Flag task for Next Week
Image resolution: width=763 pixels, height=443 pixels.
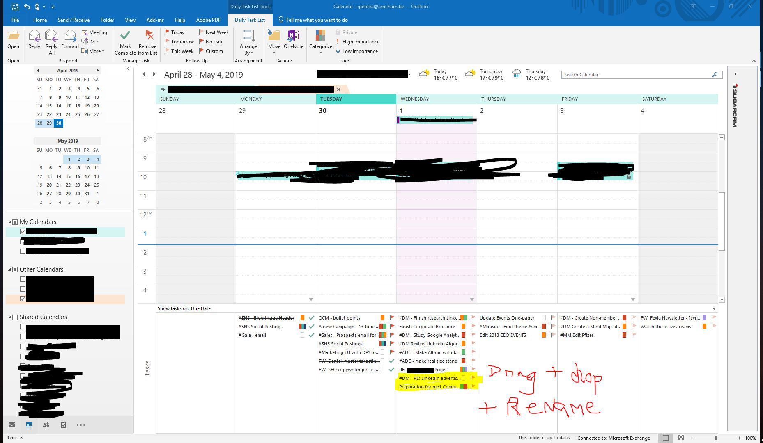point(214,32)
